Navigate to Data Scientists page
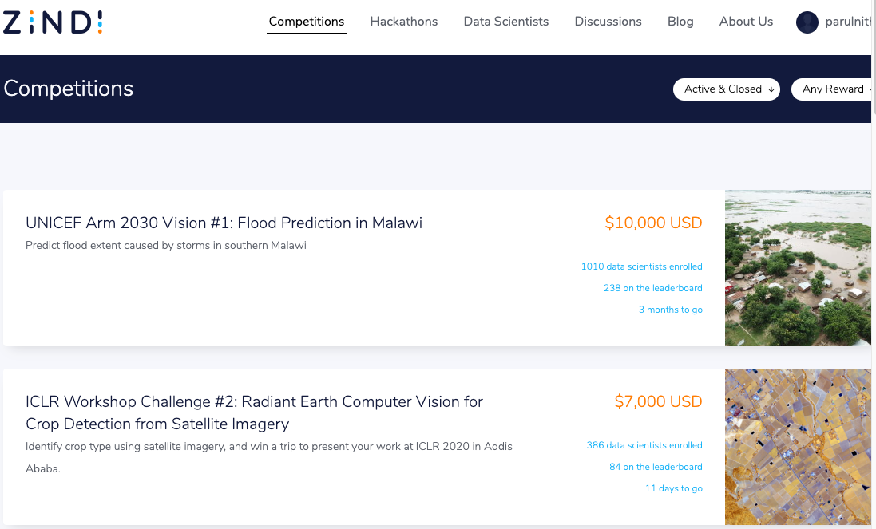 (x=506, y=22)
